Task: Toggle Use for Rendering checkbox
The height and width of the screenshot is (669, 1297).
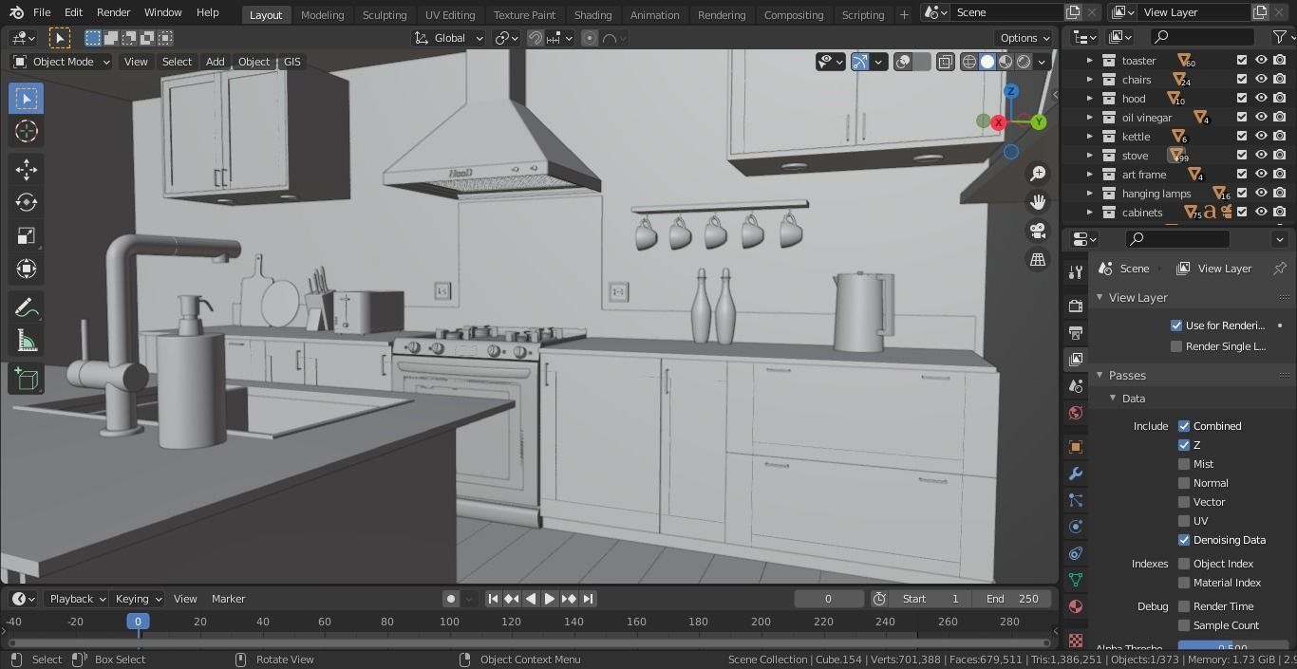Action: [x=1176, y=325]
